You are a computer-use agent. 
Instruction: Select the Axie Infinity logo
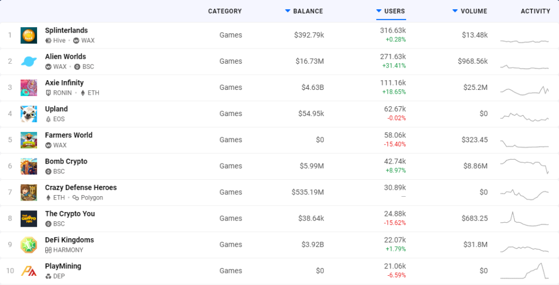tap(28, 88)
